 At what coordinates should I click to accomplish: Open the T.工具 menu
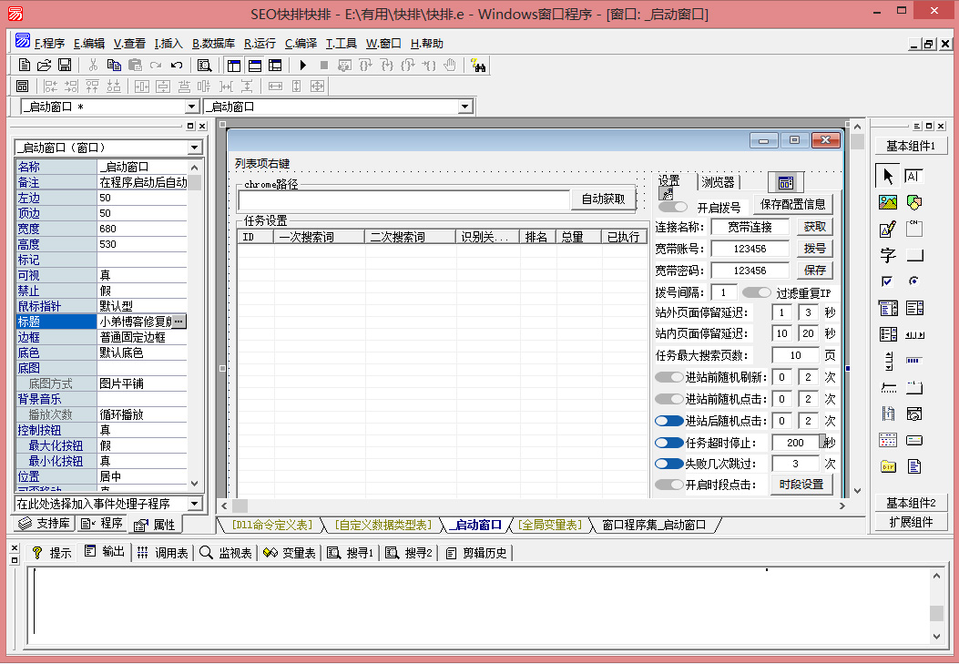342,44
